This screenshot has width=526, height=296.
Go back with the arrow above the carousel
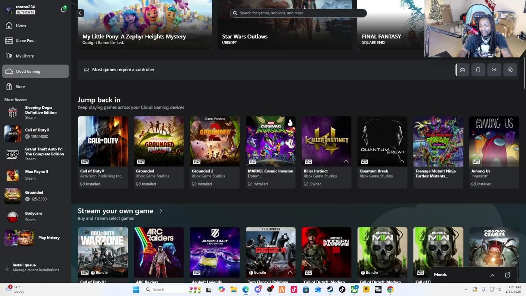(80, 13)
